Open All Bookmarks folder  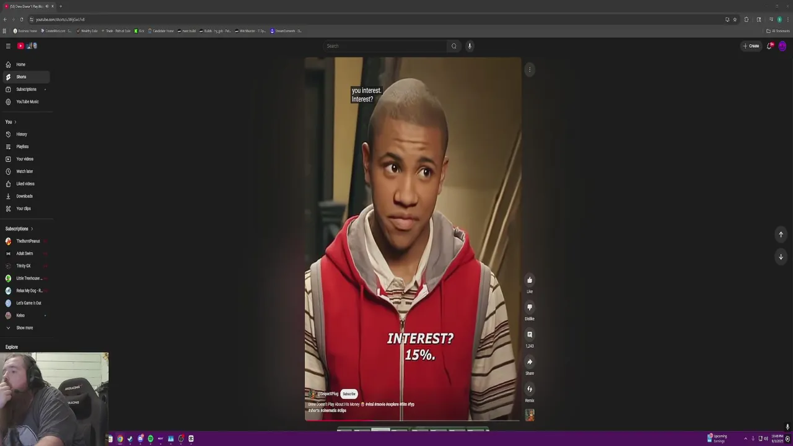(778, 31)
